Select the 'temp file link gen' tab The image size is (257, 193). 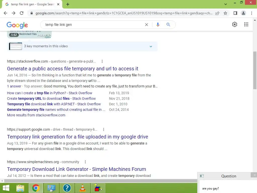tap(32, 4)
